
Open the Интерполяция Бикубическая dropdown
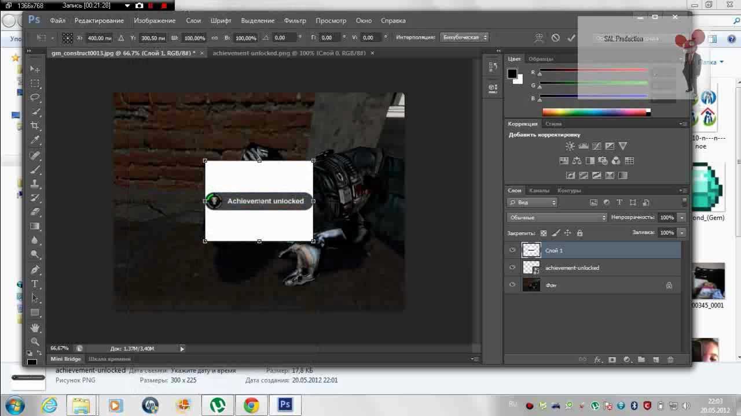pyautogui.click(x=465, y=38)
